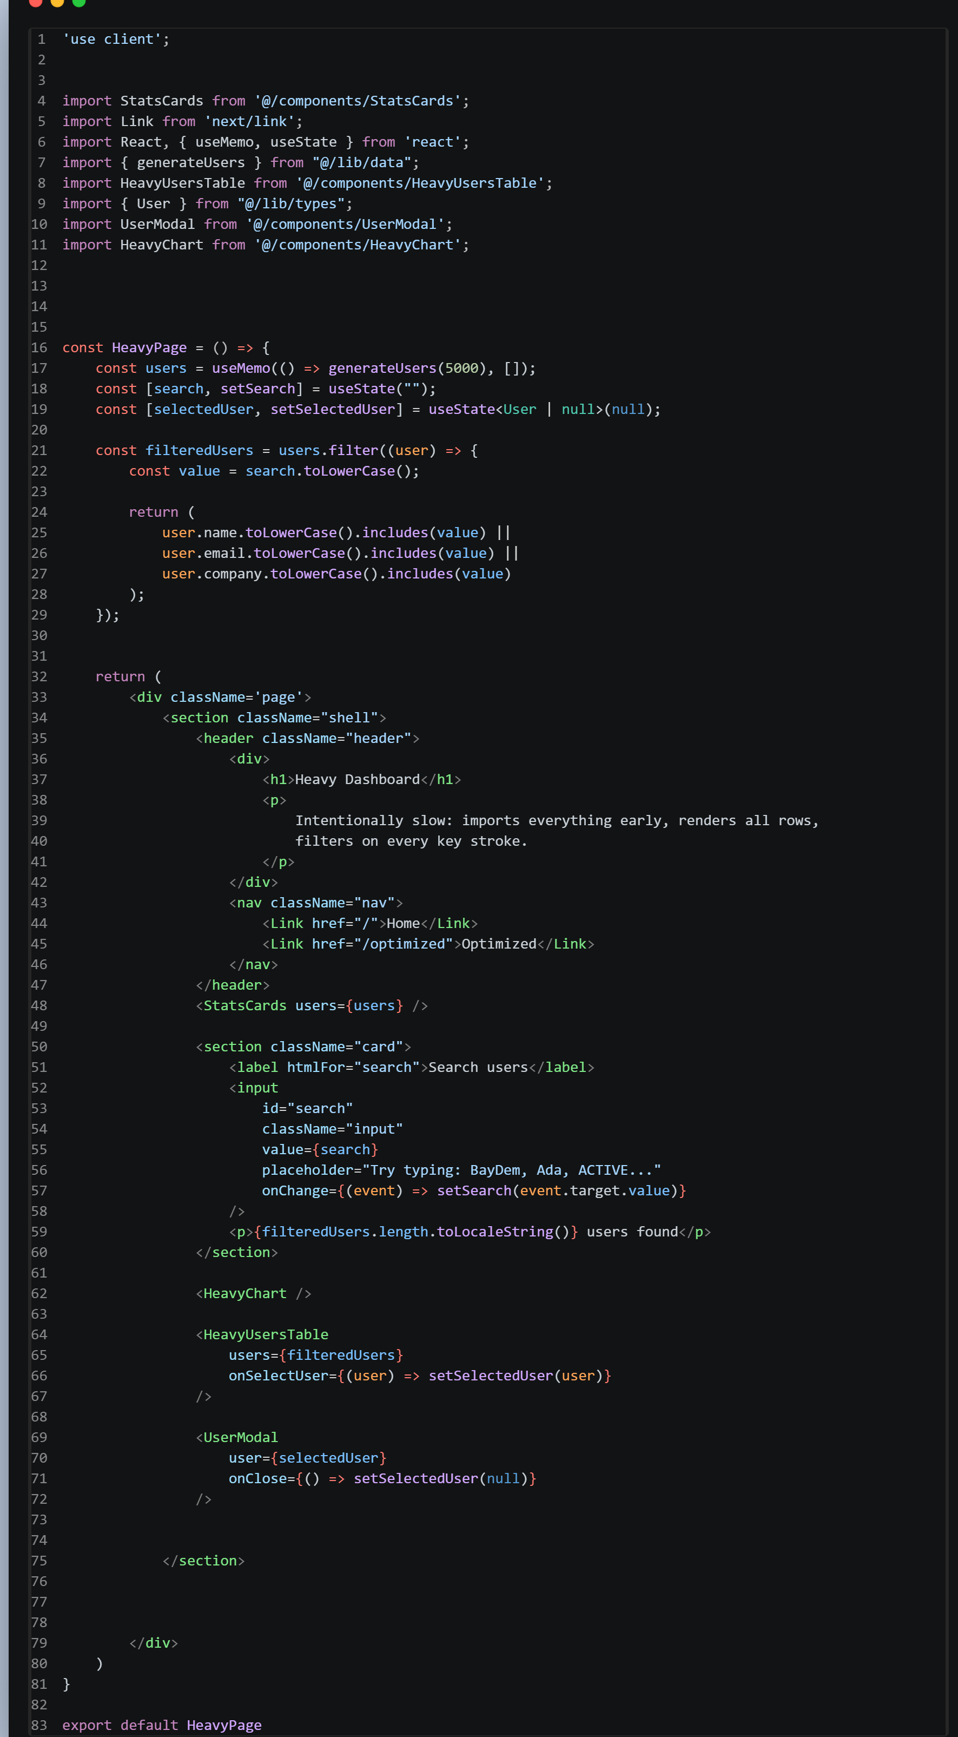Click className='page' on the div tag
This screenshot has width=958, height=1737.
click(x=236, y=698)
